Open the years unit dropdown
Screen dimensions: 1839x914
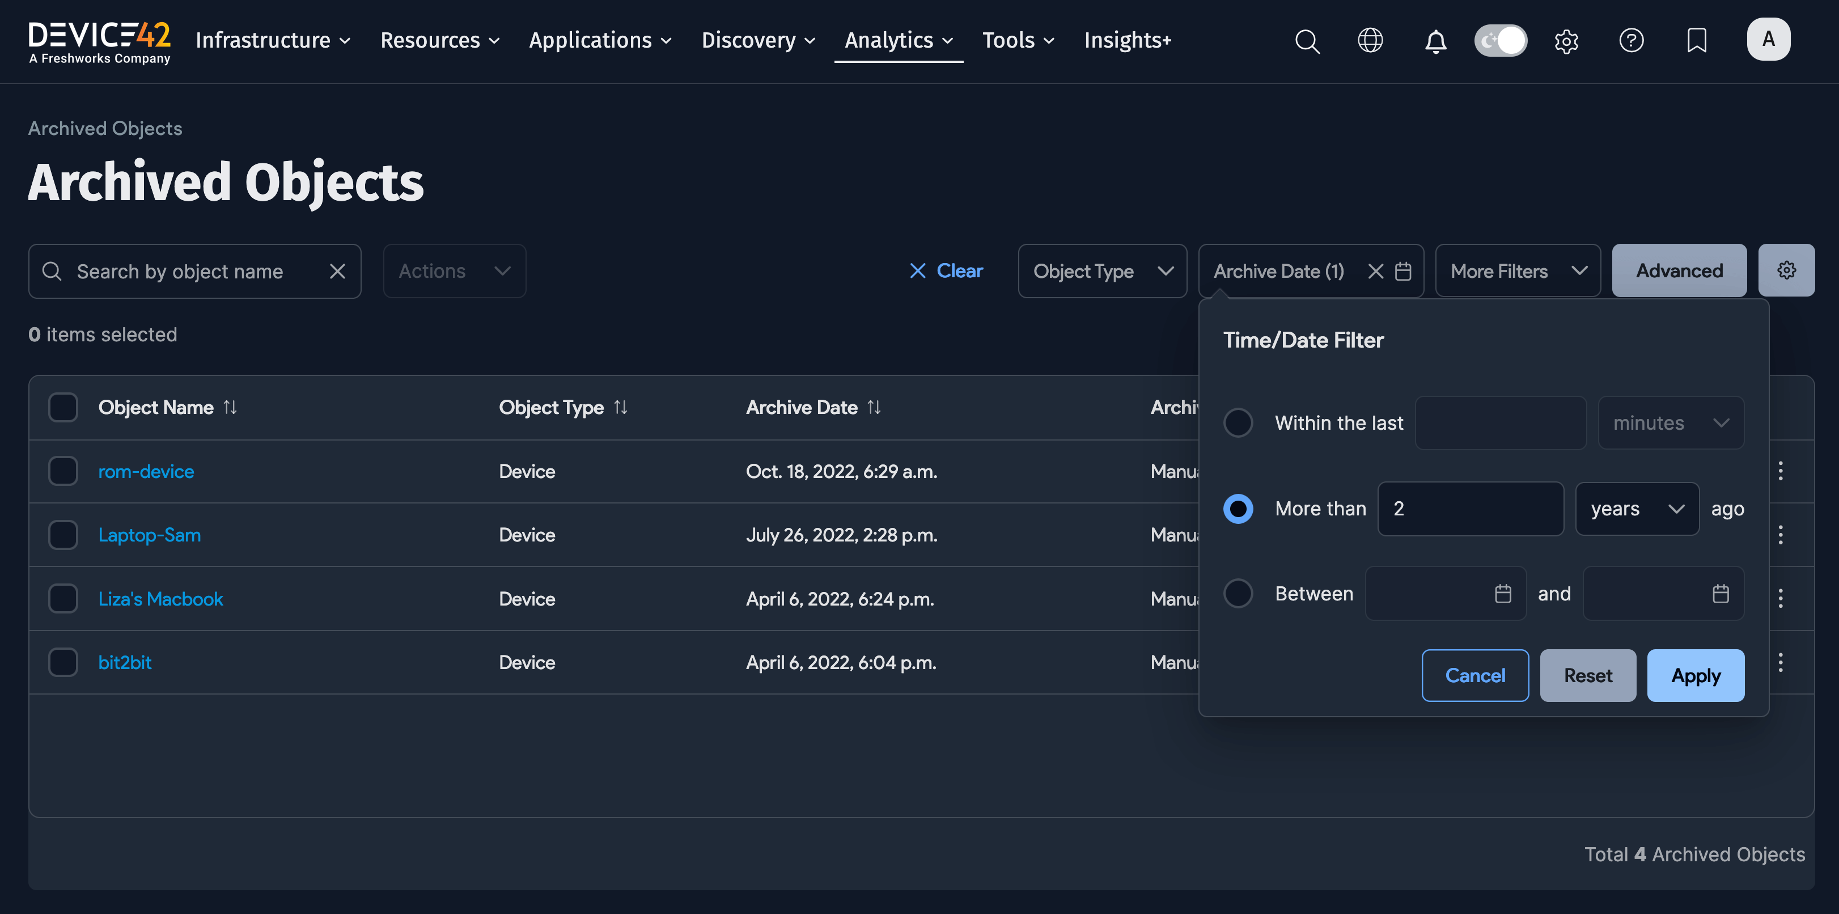1636,509
